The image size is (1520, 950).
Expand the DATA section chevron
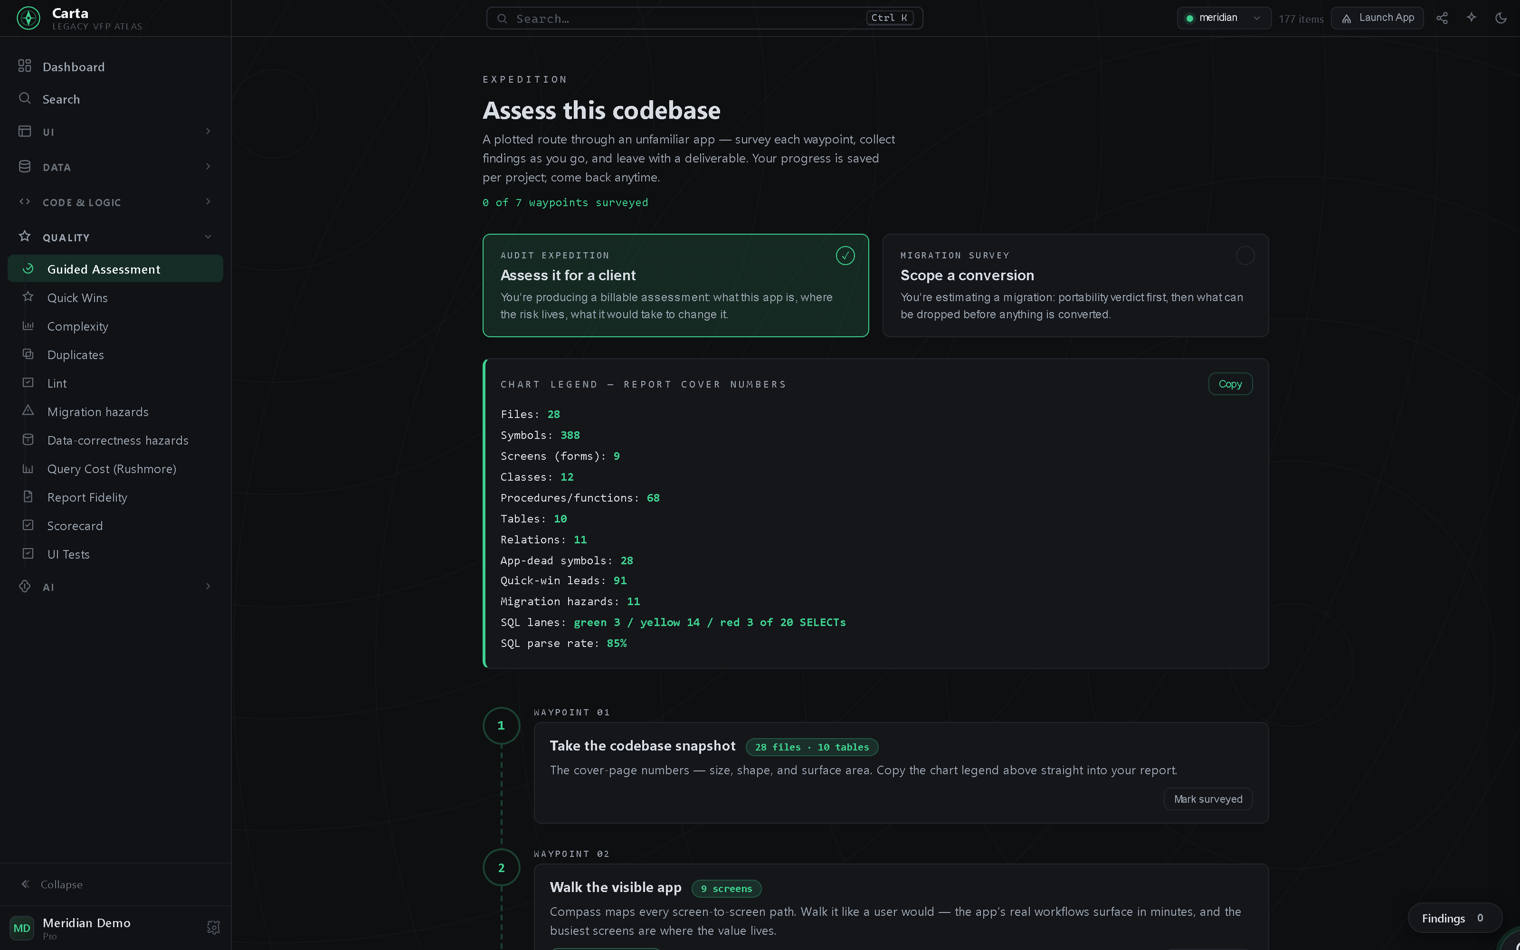pyautogui.click(x=208, y=167)
